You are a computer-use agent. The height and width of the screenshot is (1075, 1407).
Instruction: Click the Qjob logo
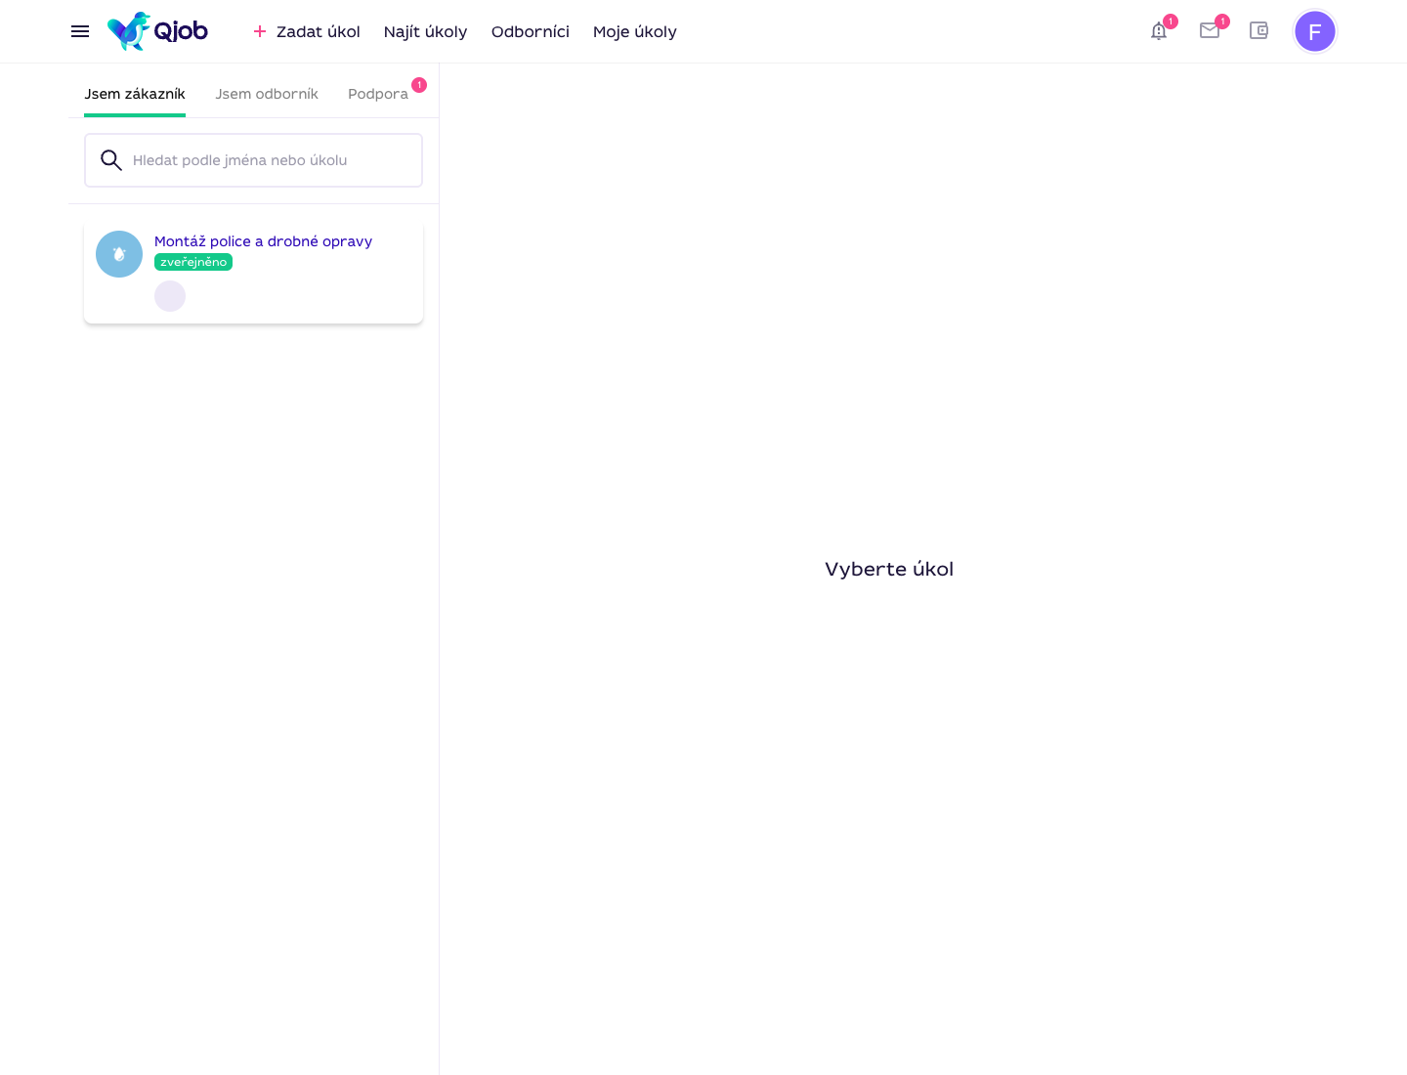point(157,31)
